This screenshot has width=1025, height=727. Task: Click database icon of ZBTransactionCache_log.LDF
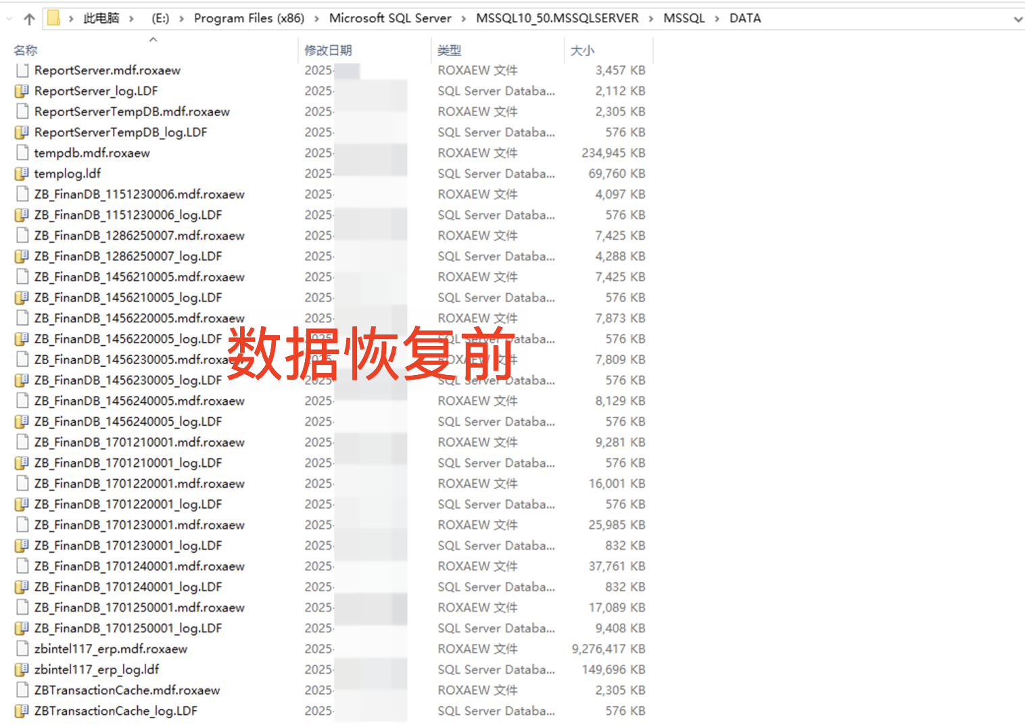22,711
